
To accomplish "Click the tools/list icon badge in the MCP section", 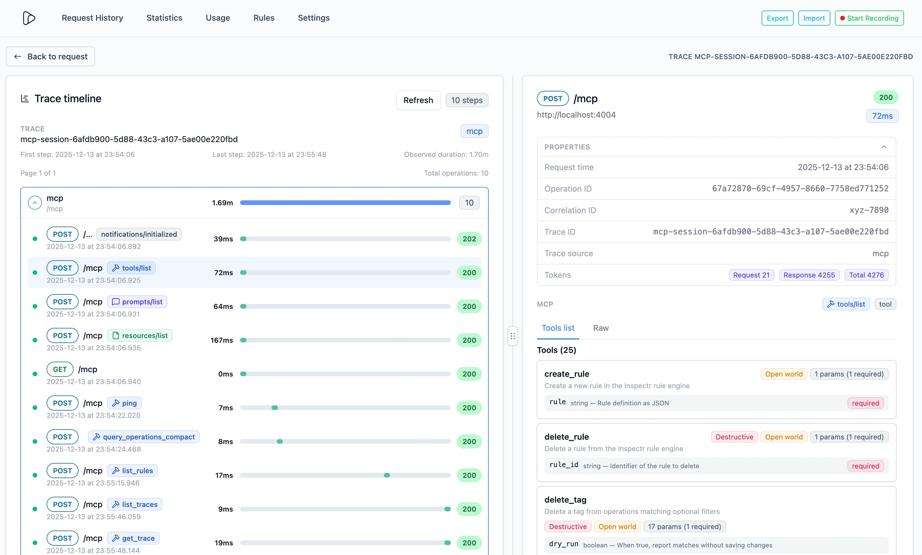I will (831, 304).
